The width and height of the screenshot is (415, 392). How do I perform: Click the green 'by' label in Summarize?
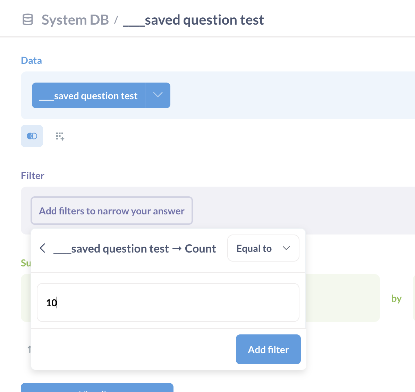point(396,298)
